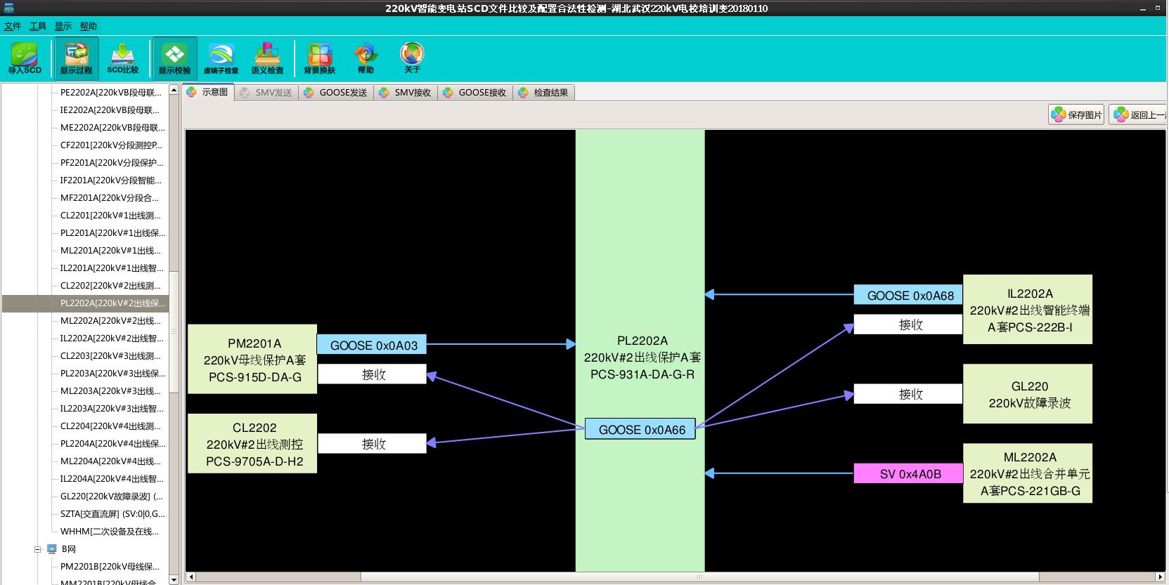Open the 工具 menu

(38, 27)
